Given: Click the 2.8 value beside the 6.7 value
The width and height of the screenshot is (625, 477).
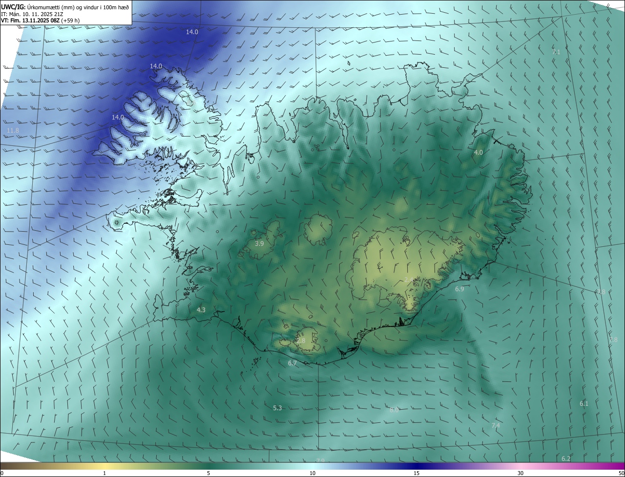Looking at the screenshot, I should click(x=301, y=340).
